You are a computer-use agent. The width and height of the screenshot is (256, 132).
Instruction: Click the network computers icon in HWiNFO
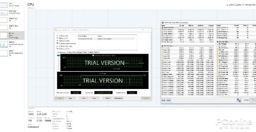pos(238,100)
